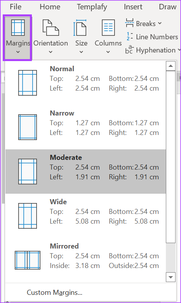The height and width of the screenshot is (303, 181).
Task: Click the Size page icon
Action: click(80, 28)
